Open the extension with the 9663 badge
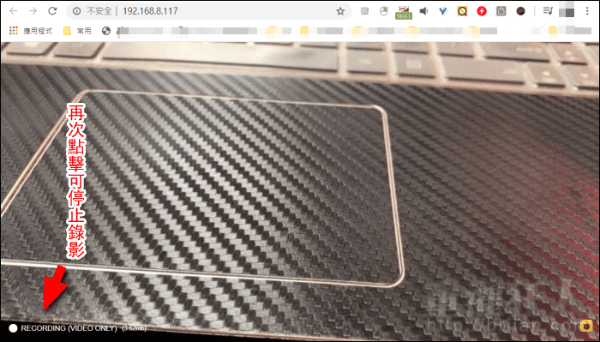This screenshot has width=600, height=342. 404,12
